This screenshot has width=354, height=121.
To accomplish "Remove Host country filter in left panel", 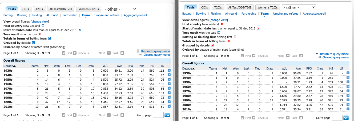I will pos(43,26).
